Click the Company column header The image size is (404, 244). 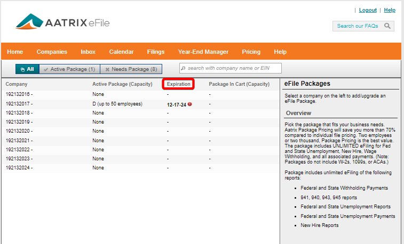(17, 84)
